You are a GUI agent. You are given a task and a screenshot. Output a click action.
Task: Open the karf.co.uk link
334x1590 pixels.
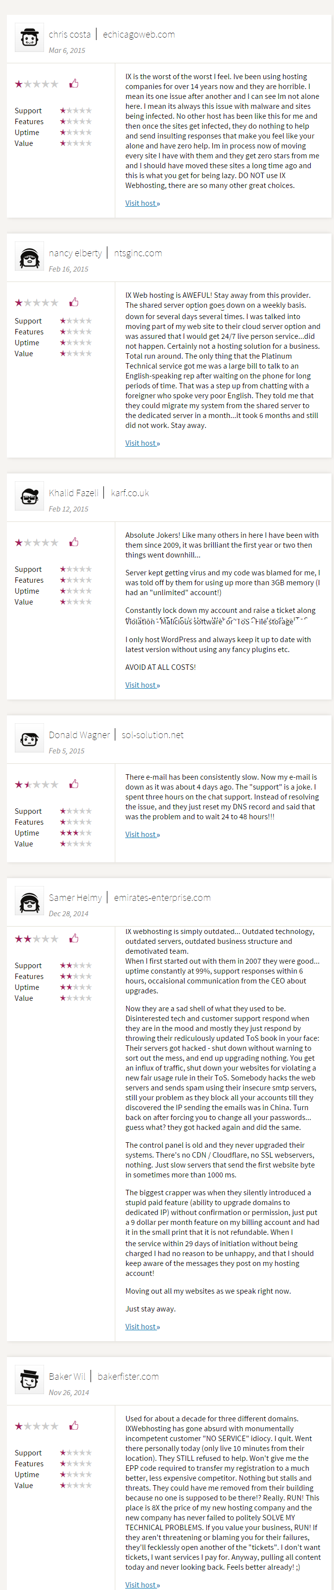point(130,493)
